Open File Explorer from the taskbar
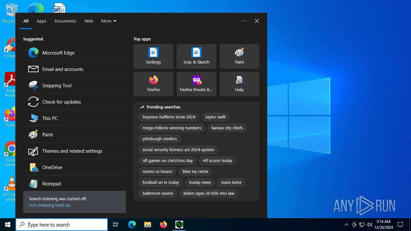411x231 pixels. click(148, 225)
